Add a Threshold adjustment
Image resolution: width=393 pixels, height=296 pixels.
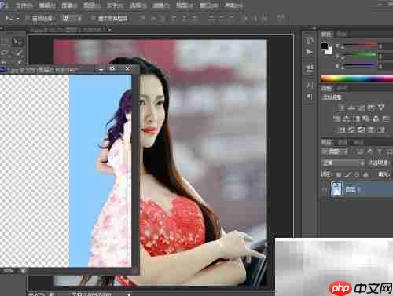[362, 130]
